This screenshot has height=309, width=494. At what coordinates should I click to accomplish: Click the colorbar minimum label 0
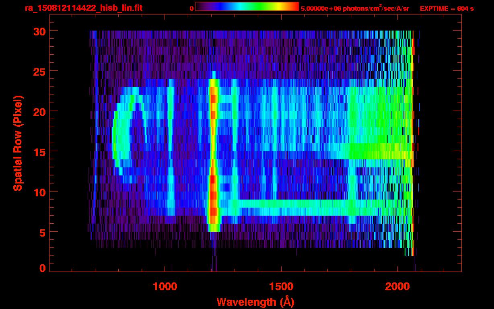[x=192, y=8]
